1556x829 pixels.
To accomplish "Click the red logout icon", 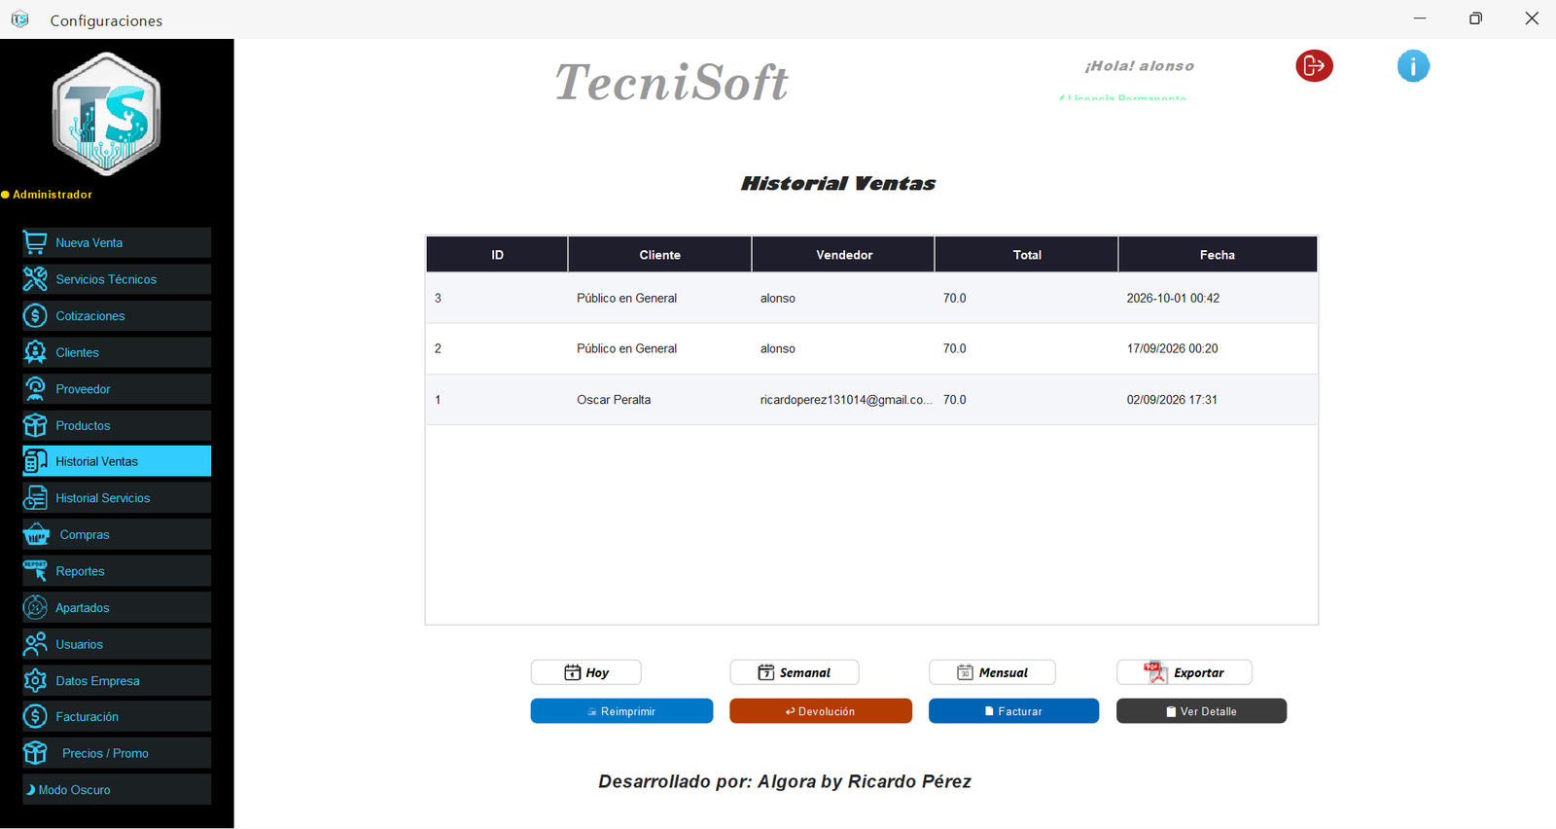I will coord(1314,65).
